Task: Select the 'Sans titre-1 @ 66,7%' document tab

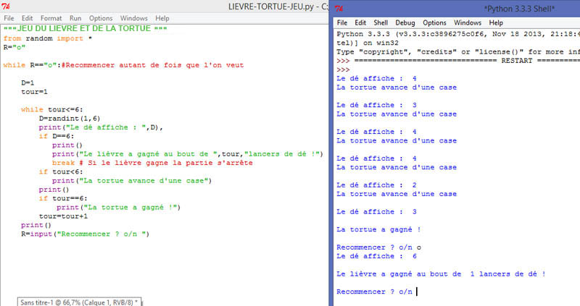Action: coord(80,300)
